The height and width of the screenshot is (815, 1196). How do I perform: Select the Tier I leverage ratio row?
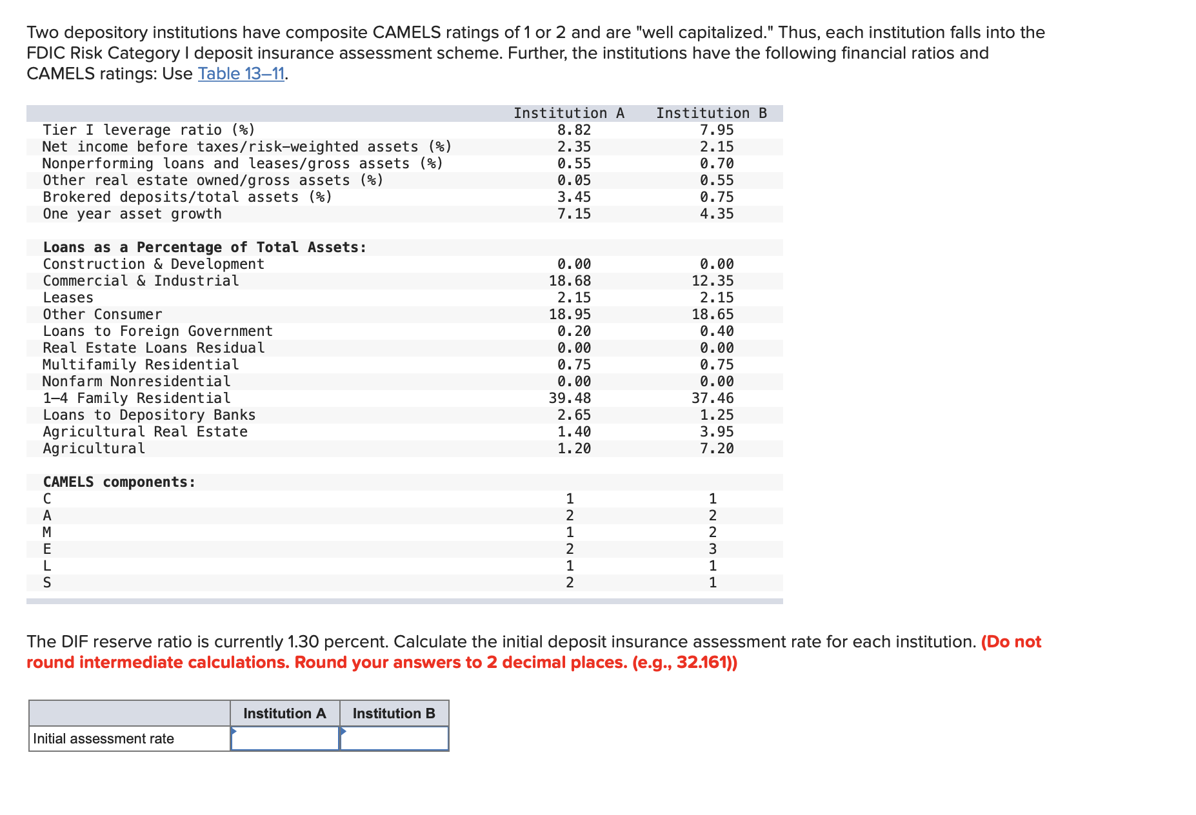[x=148, y=129]
